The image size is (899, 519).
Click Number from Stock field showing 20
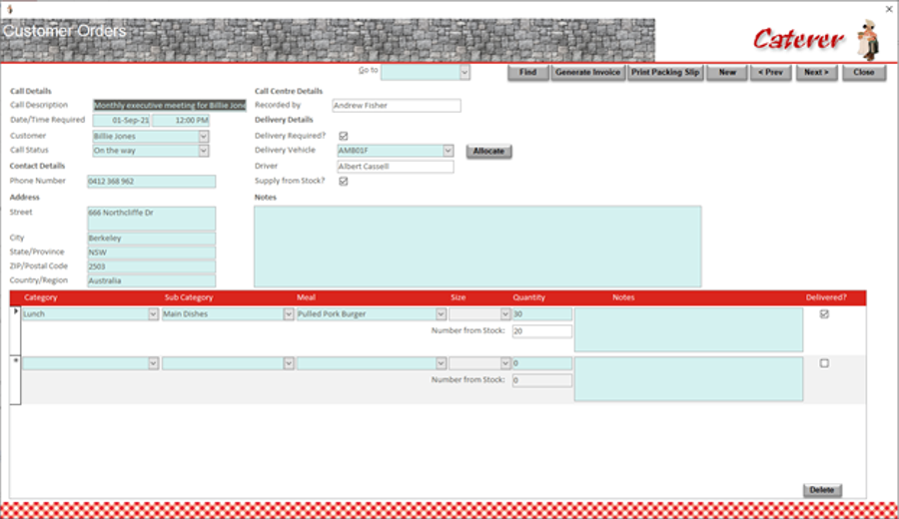coord(541,331)
